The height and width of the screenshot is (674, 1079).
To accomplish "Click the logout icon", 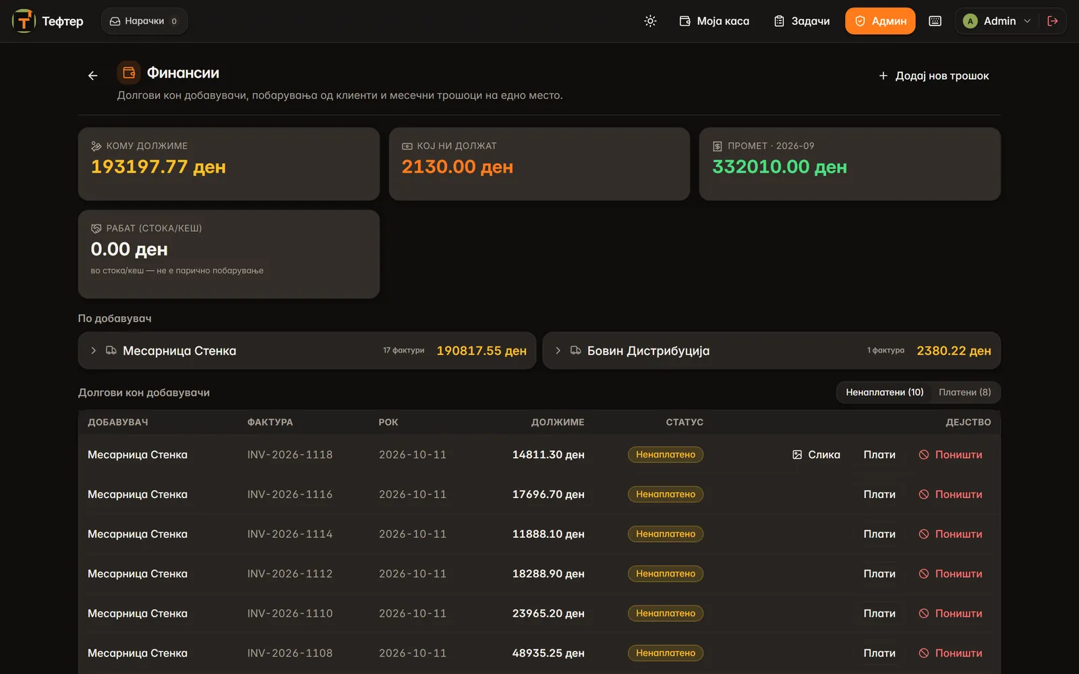I will click(x=1053, y=21).
